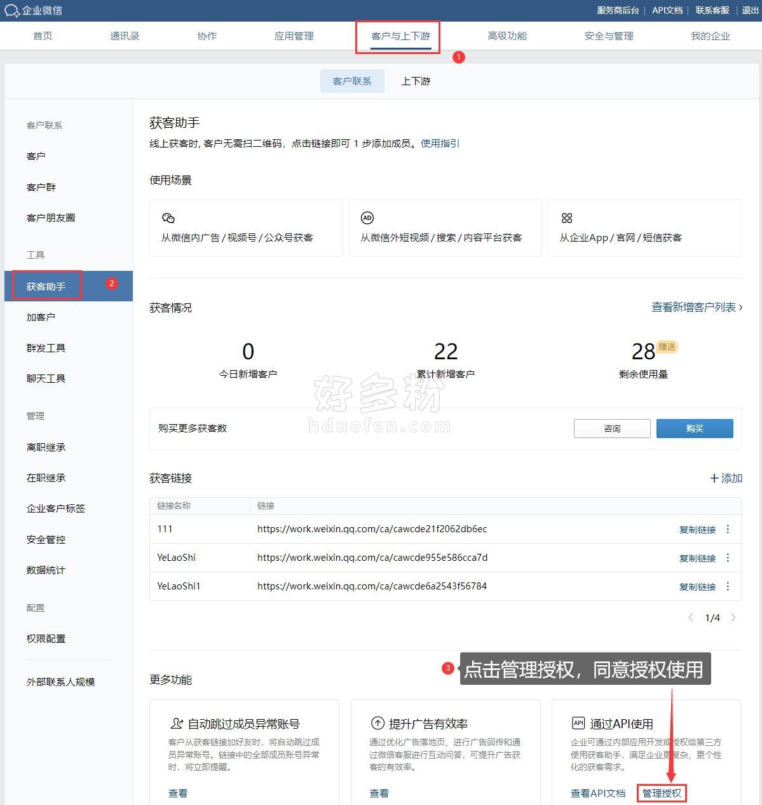The height and width of the screenshot is (805, 762).
Task: Open 在职继承 in sidebar
Action: coord(46,478)
